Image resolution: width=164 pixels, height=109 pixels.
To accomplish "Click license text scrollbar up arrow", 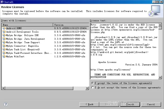I will (160, 25).
